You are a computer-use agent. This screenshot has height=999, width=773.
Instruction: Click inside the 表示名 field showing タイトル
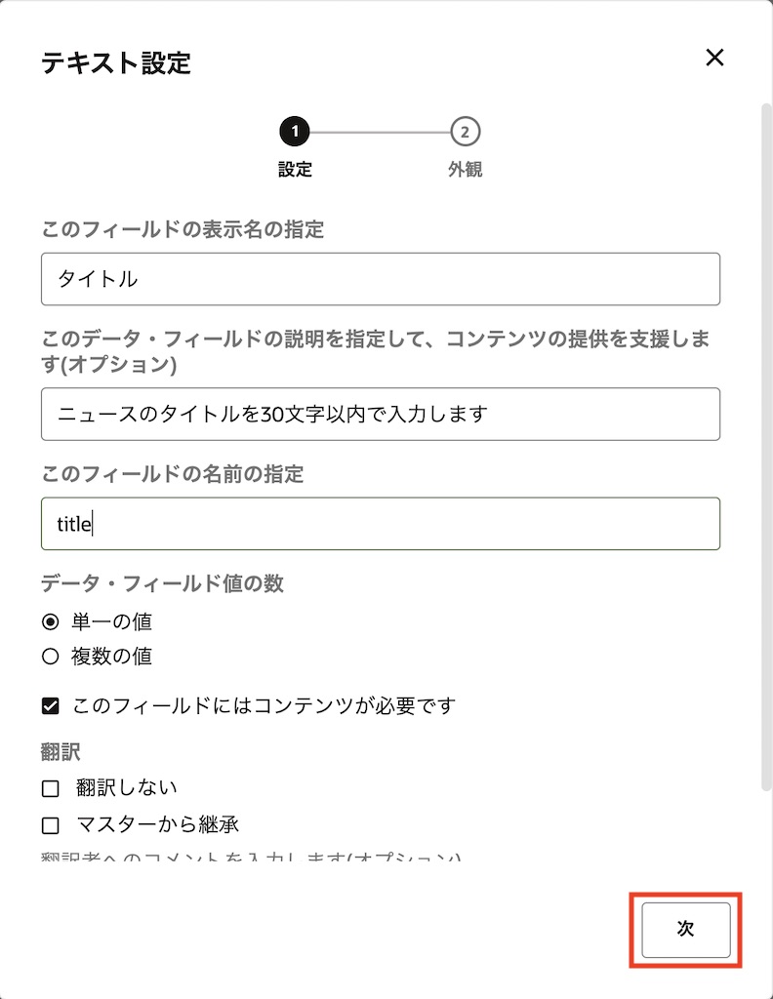tap(381, 278)
